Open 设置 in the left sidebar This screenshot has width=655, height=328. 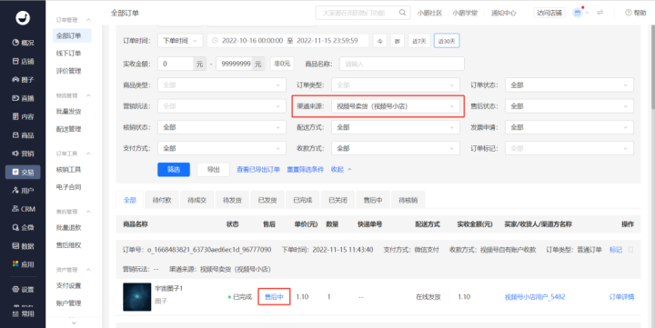pyautogui.click(x=23, y=289)
